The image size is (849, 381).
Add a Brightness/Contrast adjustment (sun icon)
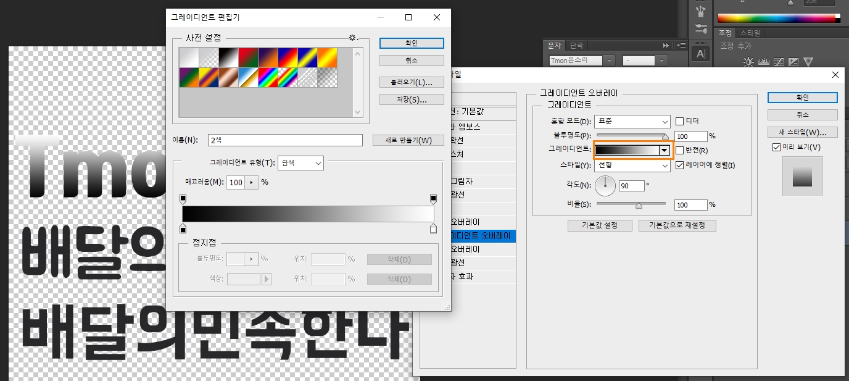click(x=748, y=62)
